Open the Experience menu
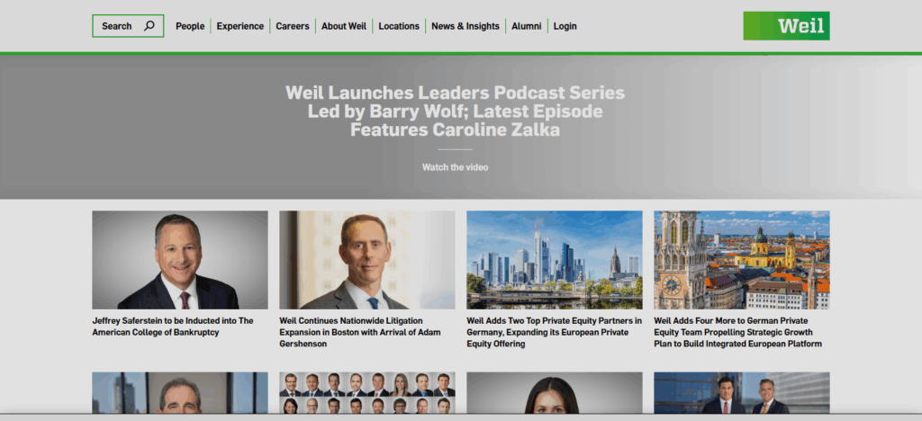This screenshot has width=922, height=421. (240, 26)
